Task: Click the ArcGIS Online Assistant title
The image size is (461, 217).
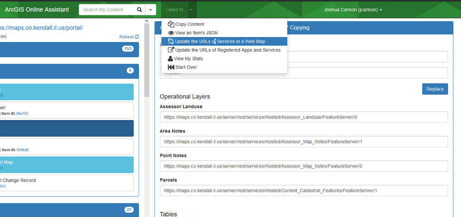Action: coord(37,9)
